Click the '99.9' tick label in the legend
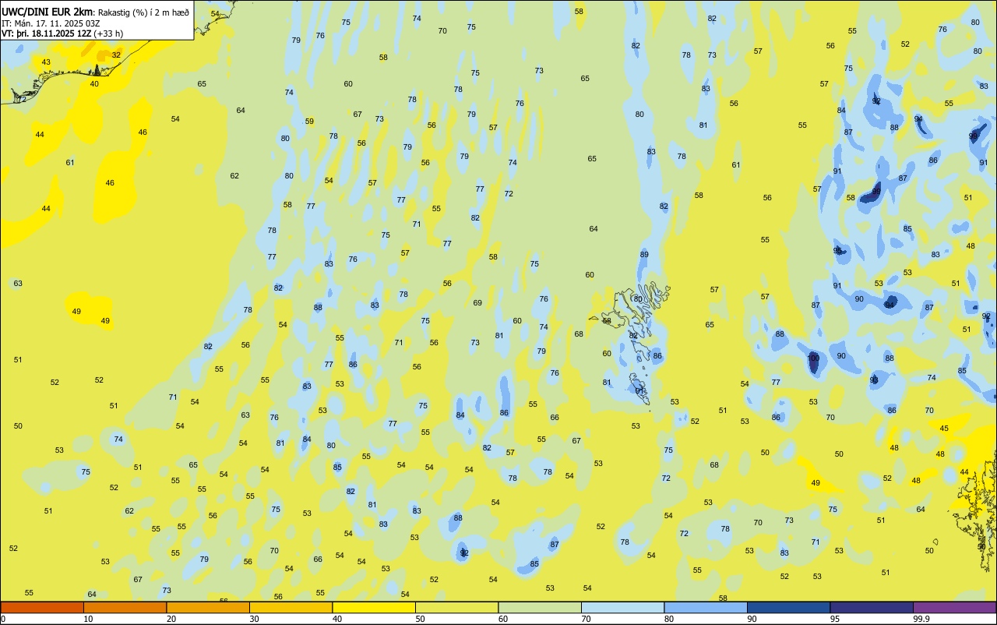Image resolution: width=997 pixels, height=625 pixels. [x=921, y=619]
